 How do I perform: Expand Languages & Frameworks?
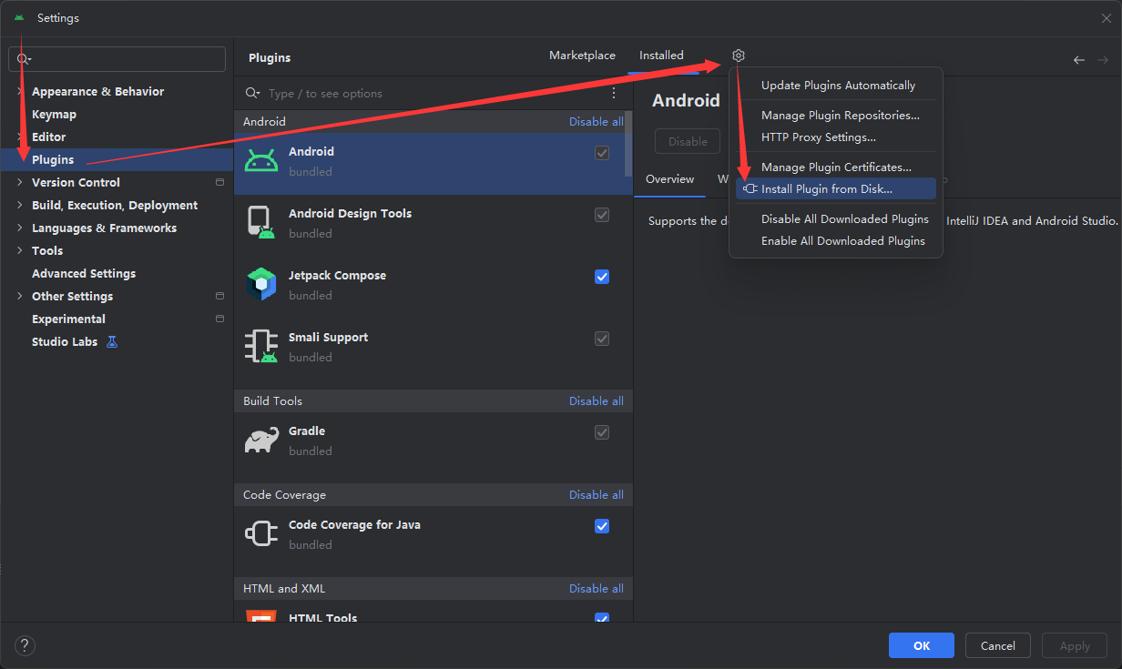20,228
